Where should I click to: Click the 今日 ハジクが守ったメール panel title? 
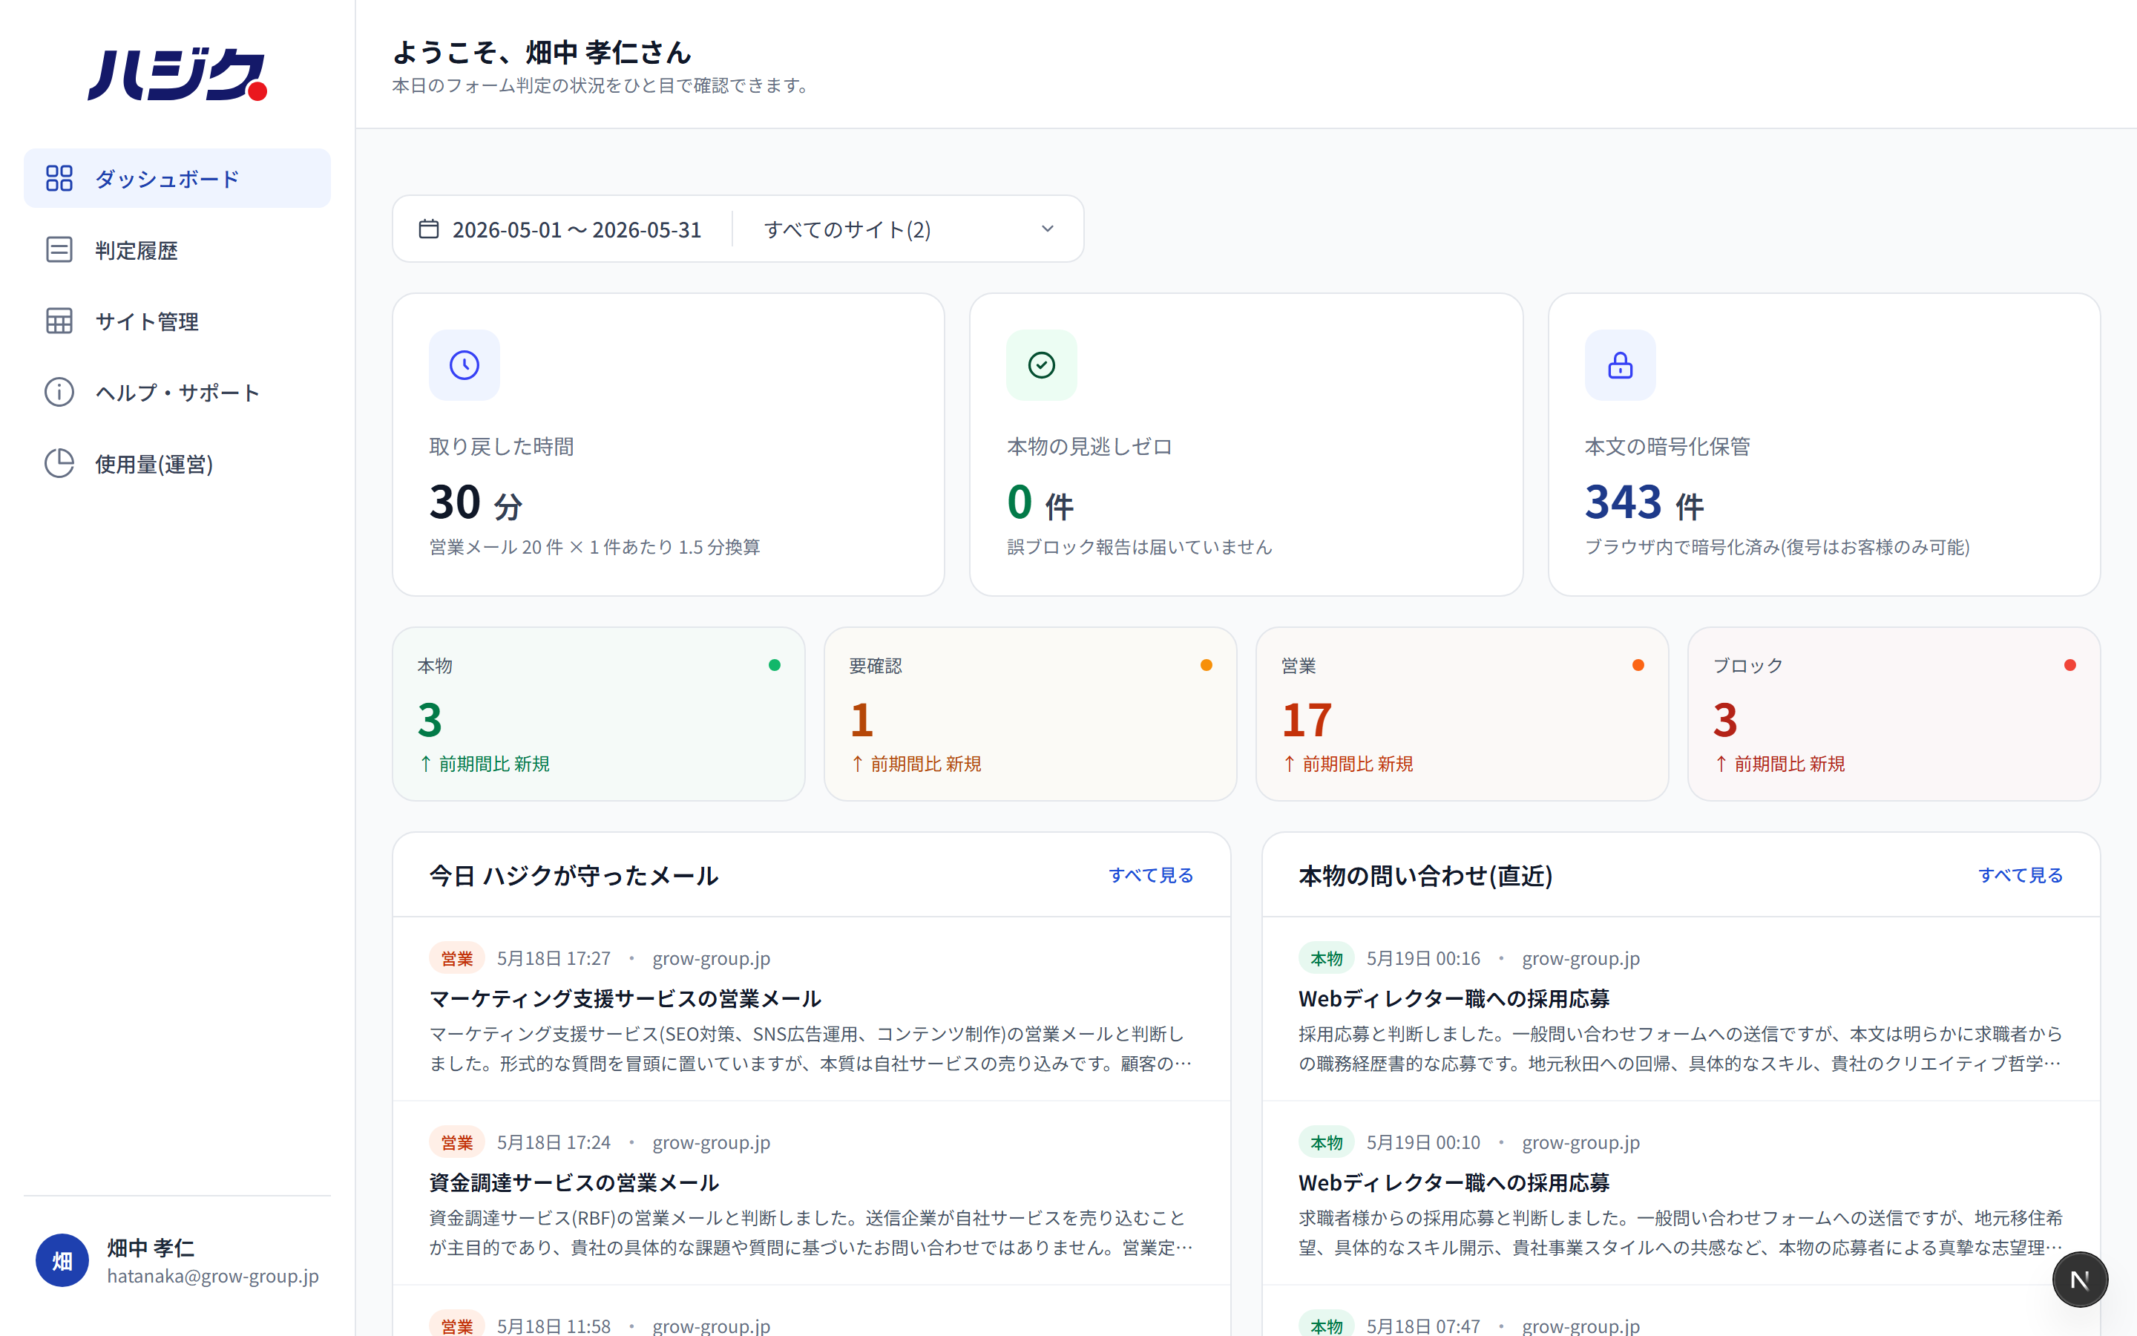point(574,876)
